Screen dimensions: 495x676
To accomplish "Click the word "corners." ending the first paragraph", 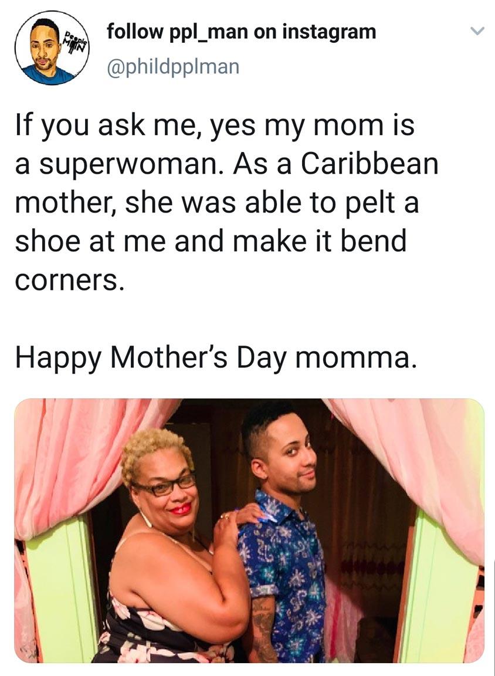I will point(69,279).
